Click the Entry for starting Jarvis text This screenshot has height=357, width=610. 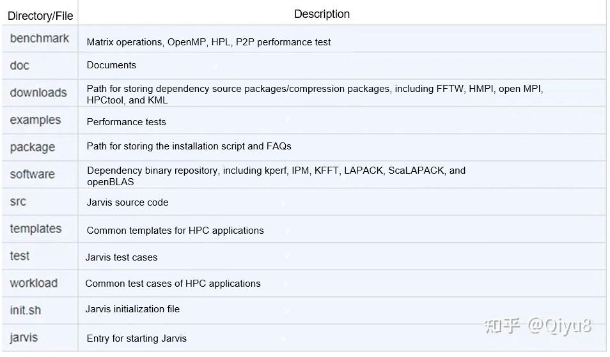tap(136, 338)
